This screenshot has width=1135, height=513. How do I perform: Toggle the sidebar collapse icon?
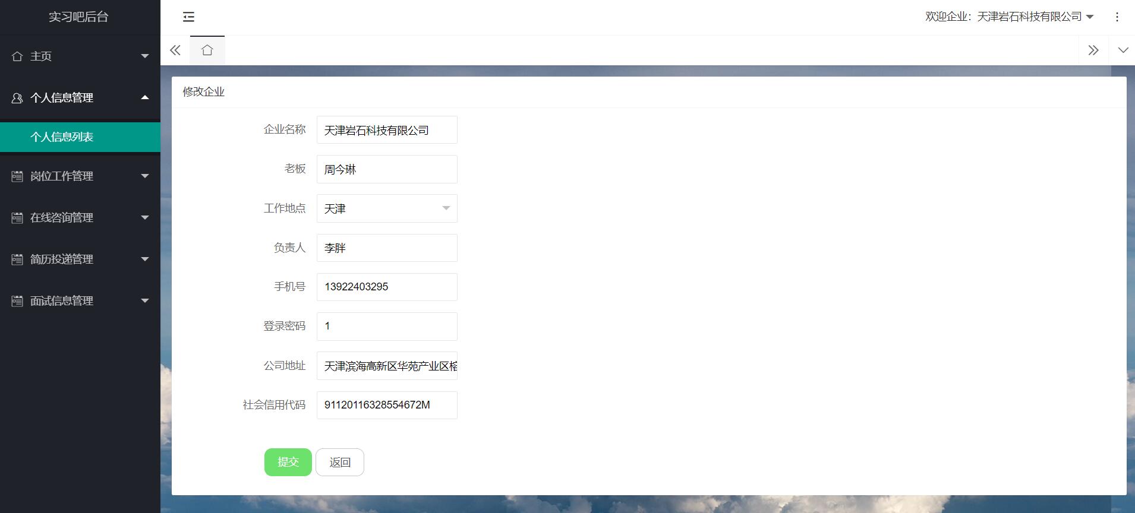188,17
